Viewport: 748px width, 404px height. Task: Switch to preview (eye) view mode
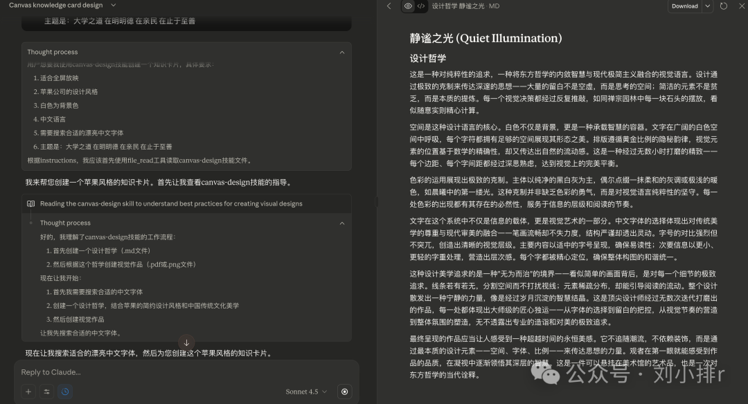click(408, 6)
